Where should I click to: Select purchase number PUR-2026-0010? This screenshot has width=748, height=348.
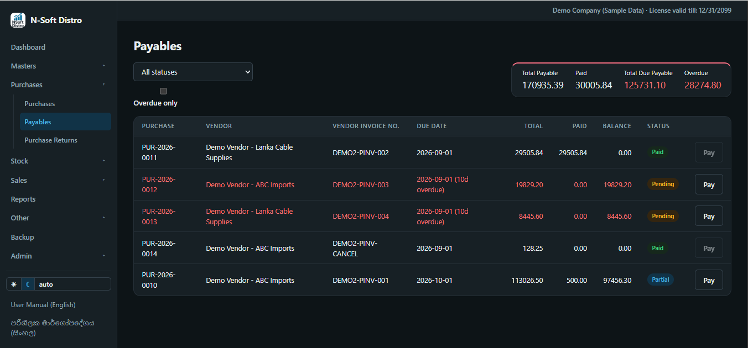[158, 280]
